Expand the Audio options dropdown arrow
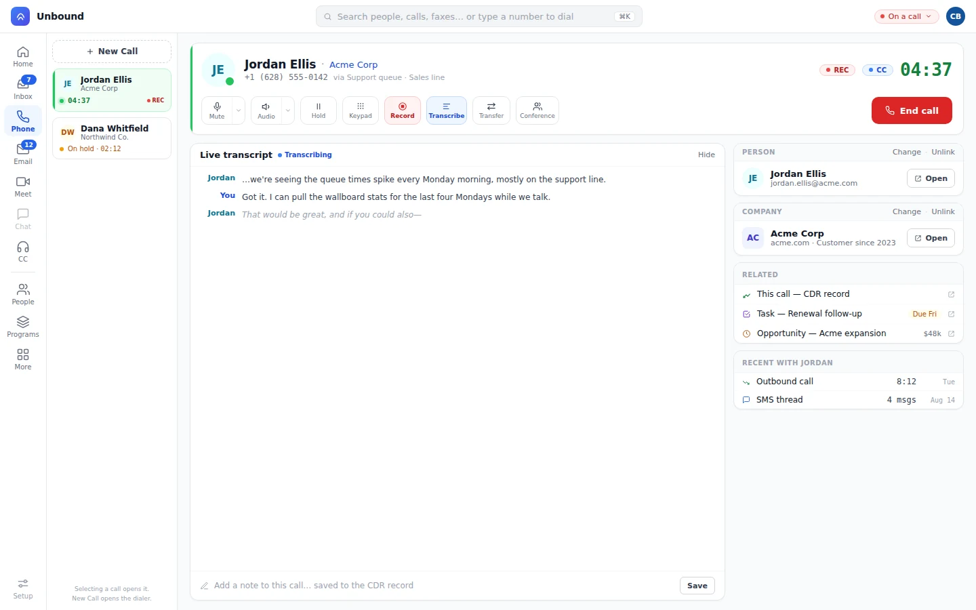This screenshot has width=976, height=610. [x=288, y=110]
